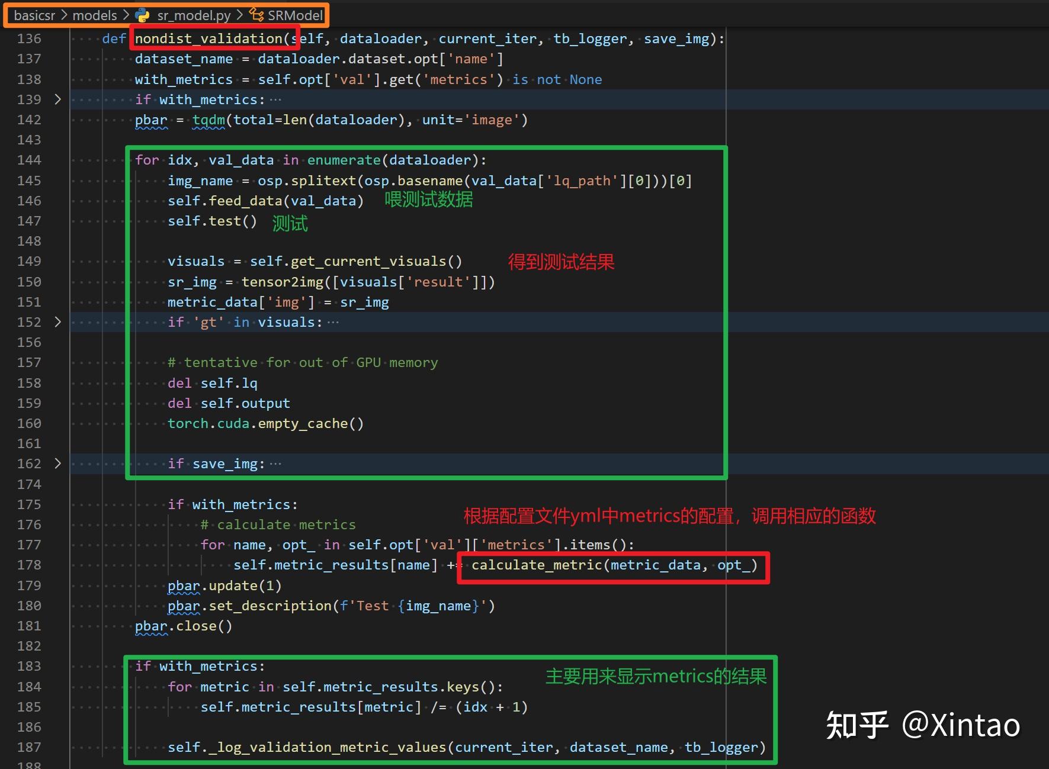Click line number 178 in the gutter
The height and width of the screenshot is (769, 1049).
pyautogui.click(x=29, y=565)
